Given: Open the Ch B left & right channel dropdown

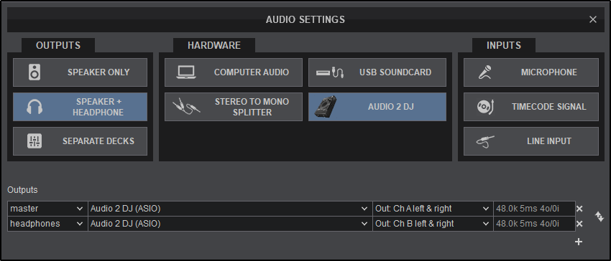Looking at the screenshot, I should click(x=433, y=224).
